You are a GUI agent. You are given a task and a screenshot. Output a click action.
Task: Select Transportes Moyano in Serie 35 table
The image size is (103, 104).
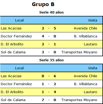(79, 100)
